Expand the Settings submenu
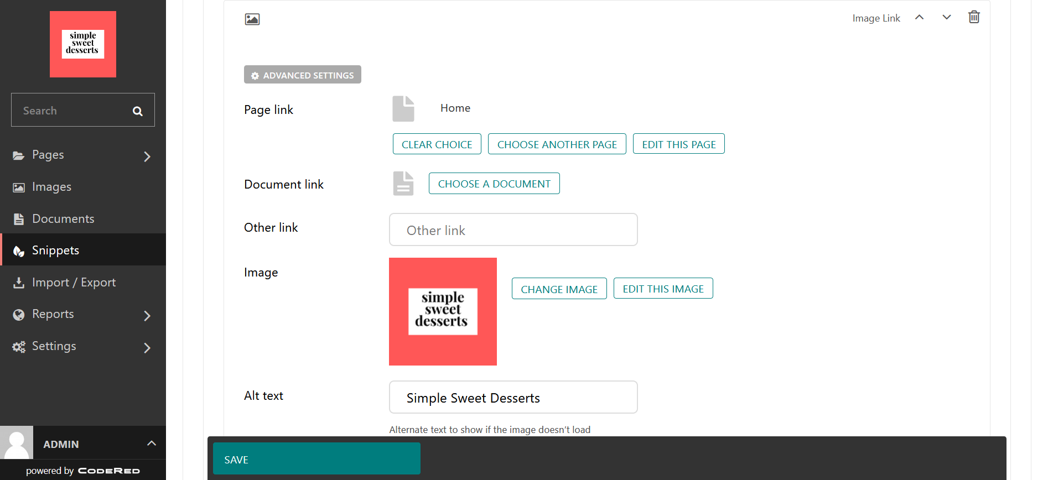The image size is (1048, 480). click(147, 348)
